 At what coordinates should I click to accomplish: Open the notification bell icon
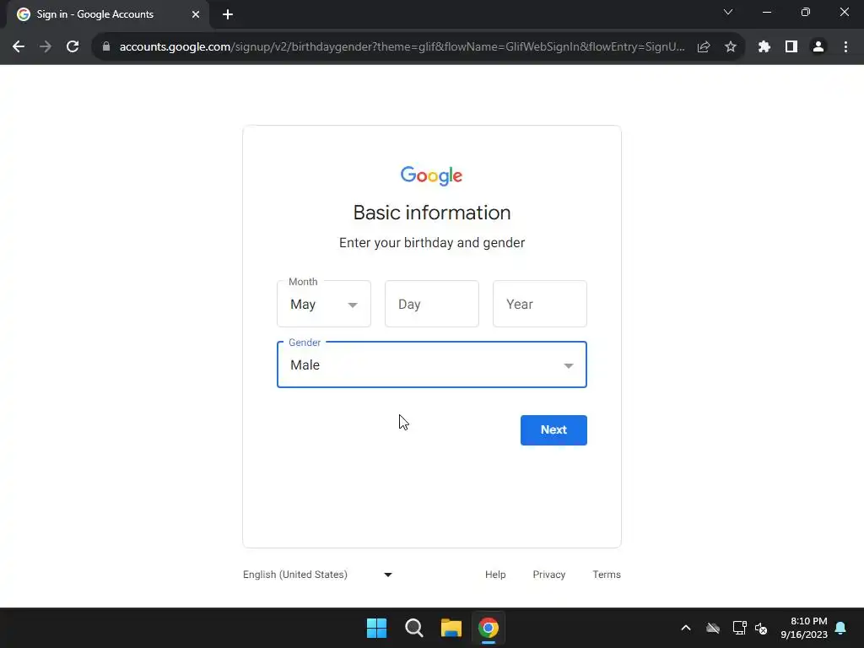pos(841,628)
